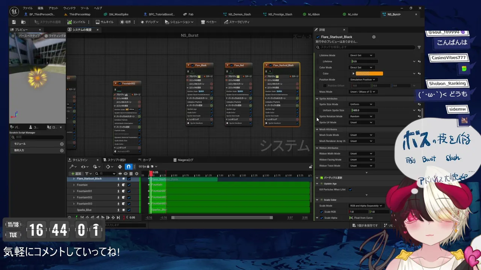Click the Sparks_Blue render sprite icon
Viewport: 481px width, 270px height.
(123, 210)
